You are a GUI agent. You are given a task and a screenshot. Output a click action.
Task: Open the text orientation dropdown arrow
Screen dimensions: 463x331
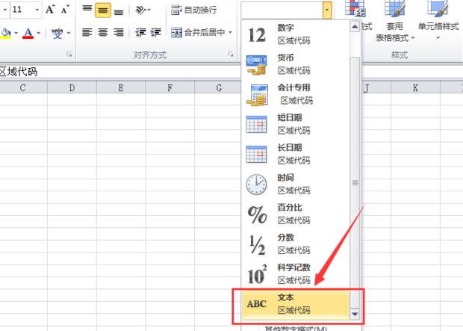[149, 10]
